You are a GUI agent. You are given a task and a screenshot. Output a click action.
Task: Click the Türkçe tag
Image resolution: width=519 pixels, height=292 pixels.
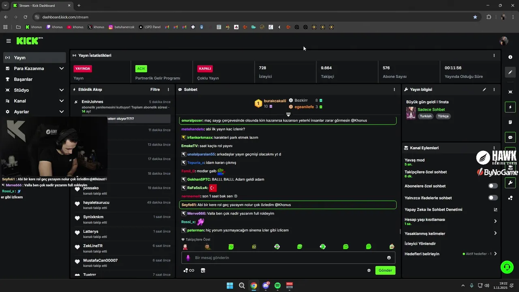pos(443,116)
